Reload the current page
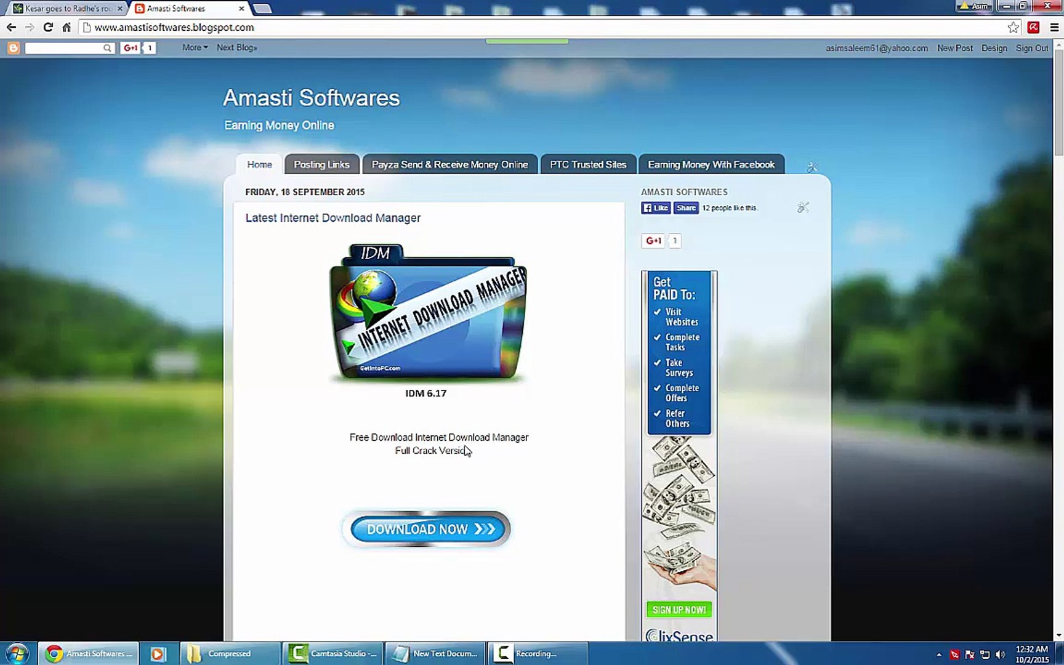Screen dimensions: 1064x665 48,27
